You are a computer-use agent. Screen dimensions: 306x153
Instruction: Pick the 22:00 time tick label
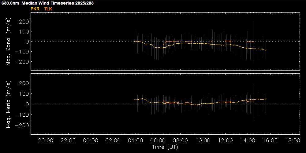(x=68, y=140)
